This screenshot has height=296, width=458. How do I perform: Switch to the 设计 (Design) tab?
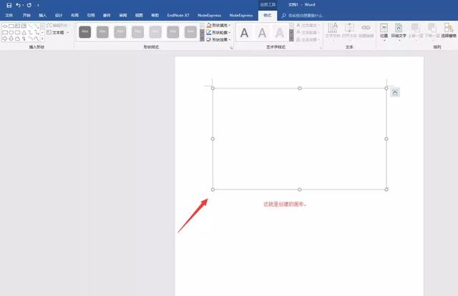[x=59, y=15]
